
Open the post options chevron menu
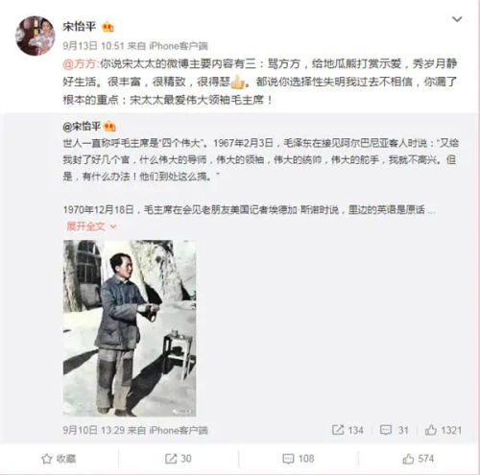point(457,19)
